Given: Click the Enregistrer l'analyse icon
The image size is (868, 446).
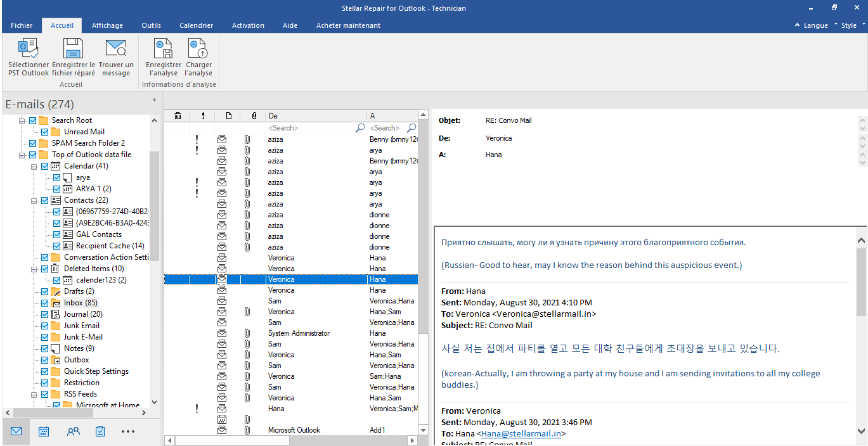Looking at the screenshot, I should pos(164,49).
